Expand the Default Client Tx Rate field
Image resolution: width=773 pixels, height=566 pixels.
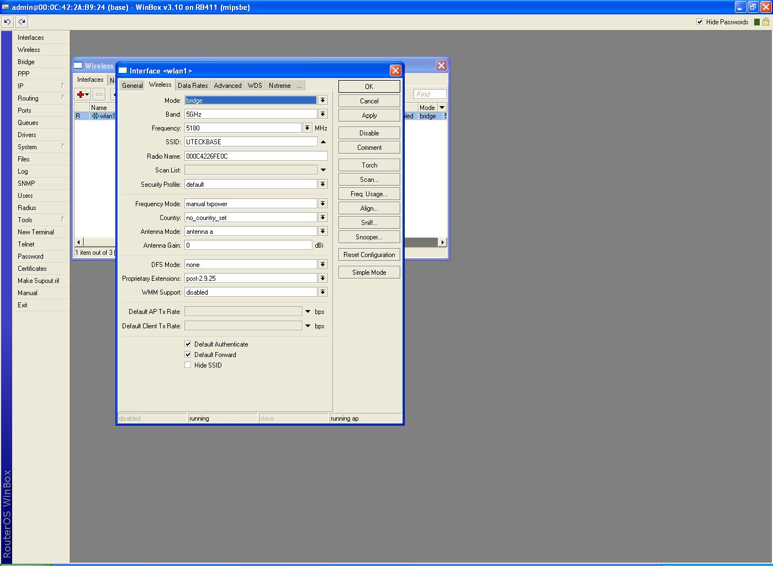[308, 326]
